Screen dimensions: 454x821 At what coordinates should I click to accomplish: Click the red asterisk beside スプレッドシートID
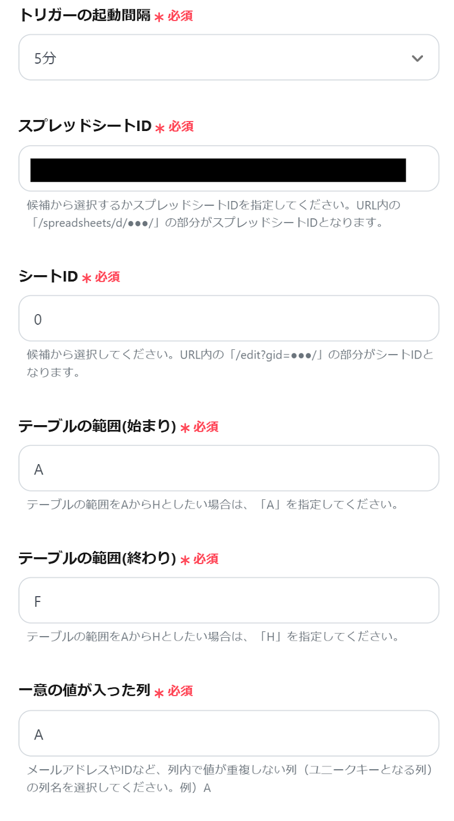click(160, 128)
